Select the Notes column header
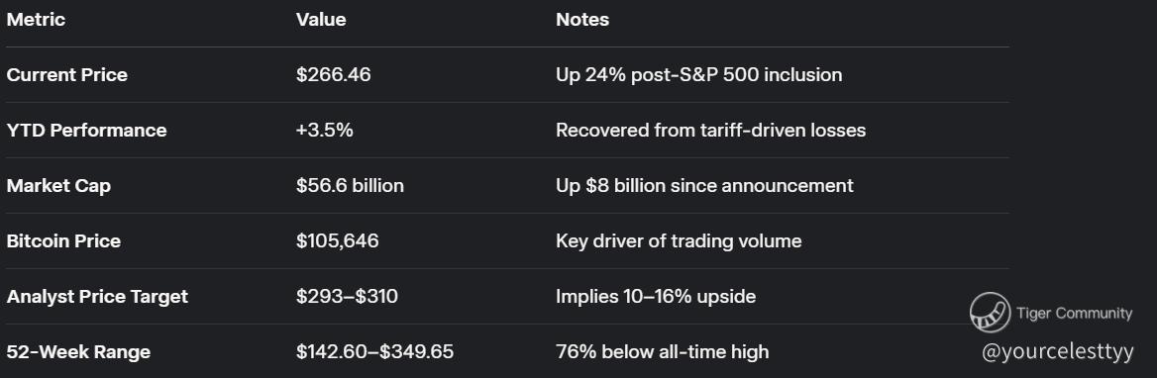 coord(582,20)
